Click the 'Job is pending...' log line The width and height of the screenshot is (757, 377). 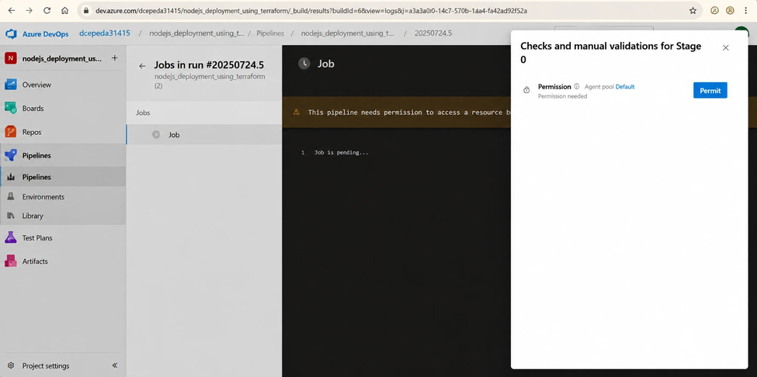click(341, 152)
